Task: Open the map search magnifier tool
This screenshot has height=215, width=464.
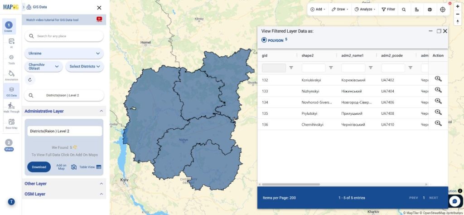Action: 404,10
